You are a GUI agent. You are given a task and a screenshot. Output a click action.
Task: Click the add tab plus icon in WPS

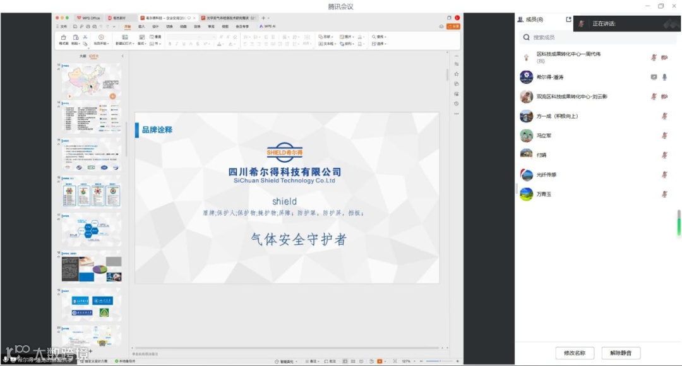[x=263, y=18]
